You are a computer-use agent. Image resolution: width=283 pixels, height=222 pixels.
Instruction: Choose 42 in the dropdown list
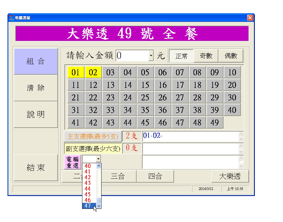click(x=89, y=177)
